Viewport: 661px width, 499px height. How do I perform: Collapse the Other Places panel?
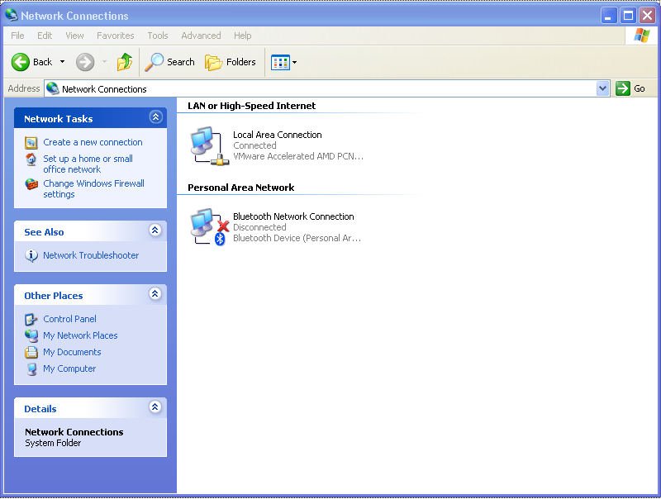click(155, 295)
